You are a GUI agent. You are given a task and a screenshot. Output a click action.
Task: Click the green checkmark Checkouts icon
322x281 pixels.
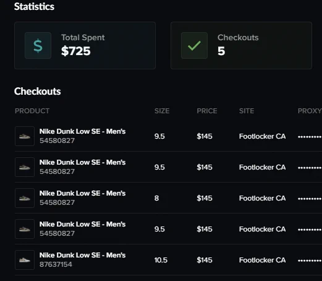coord(194,46)
